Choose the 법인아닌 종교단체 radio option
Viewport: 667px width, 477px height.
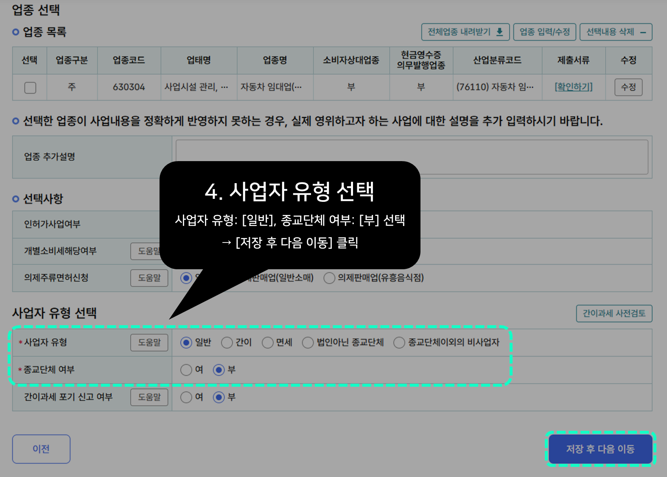point(308,343)
